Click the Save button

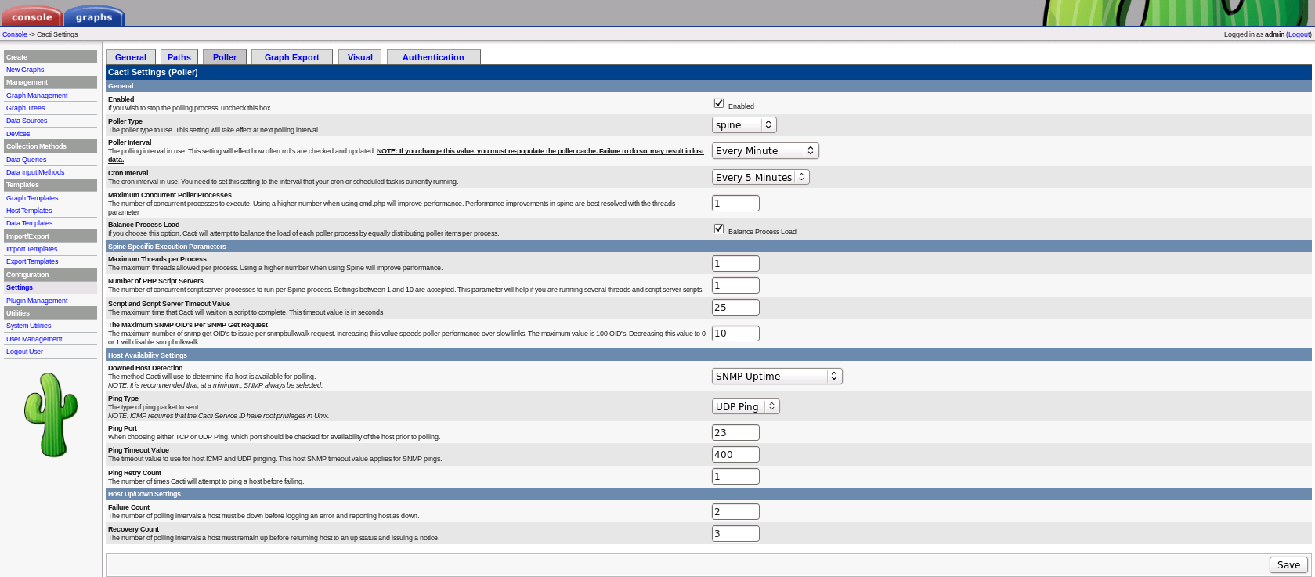[1288, 564]
